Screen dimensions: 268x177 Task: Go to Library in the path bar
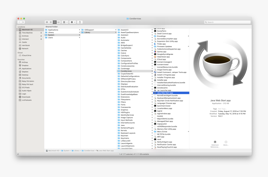[75, 151]
